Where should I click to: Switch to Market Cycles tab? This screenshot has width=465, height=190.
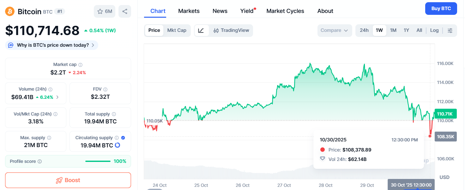pyautogui.click(x=285, y=11)
